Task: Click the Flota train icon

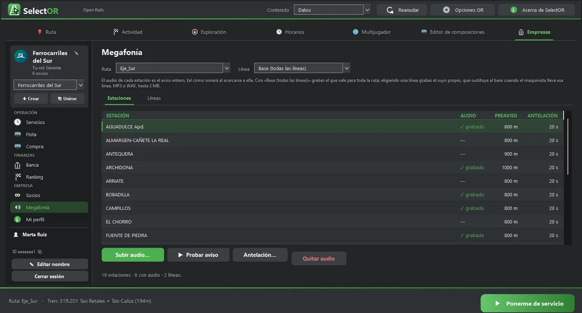Action: (x=17, y=134)
